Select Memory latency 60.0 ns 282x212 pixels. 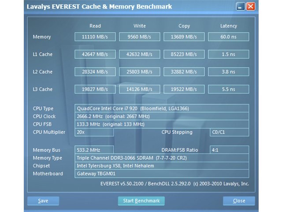228,37
